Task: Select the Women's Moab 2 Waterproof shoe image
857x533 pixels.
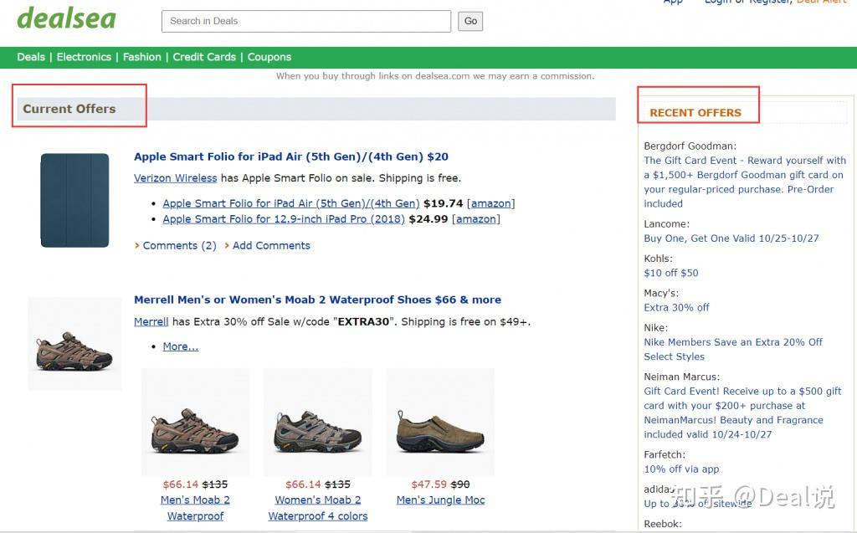Action: click(317, 423)
